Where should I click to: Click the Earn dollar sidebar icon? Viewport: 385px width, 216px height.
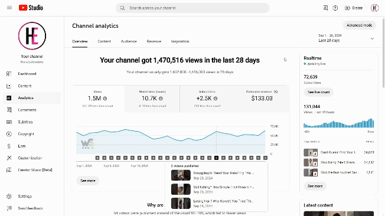tap(9, 146)
